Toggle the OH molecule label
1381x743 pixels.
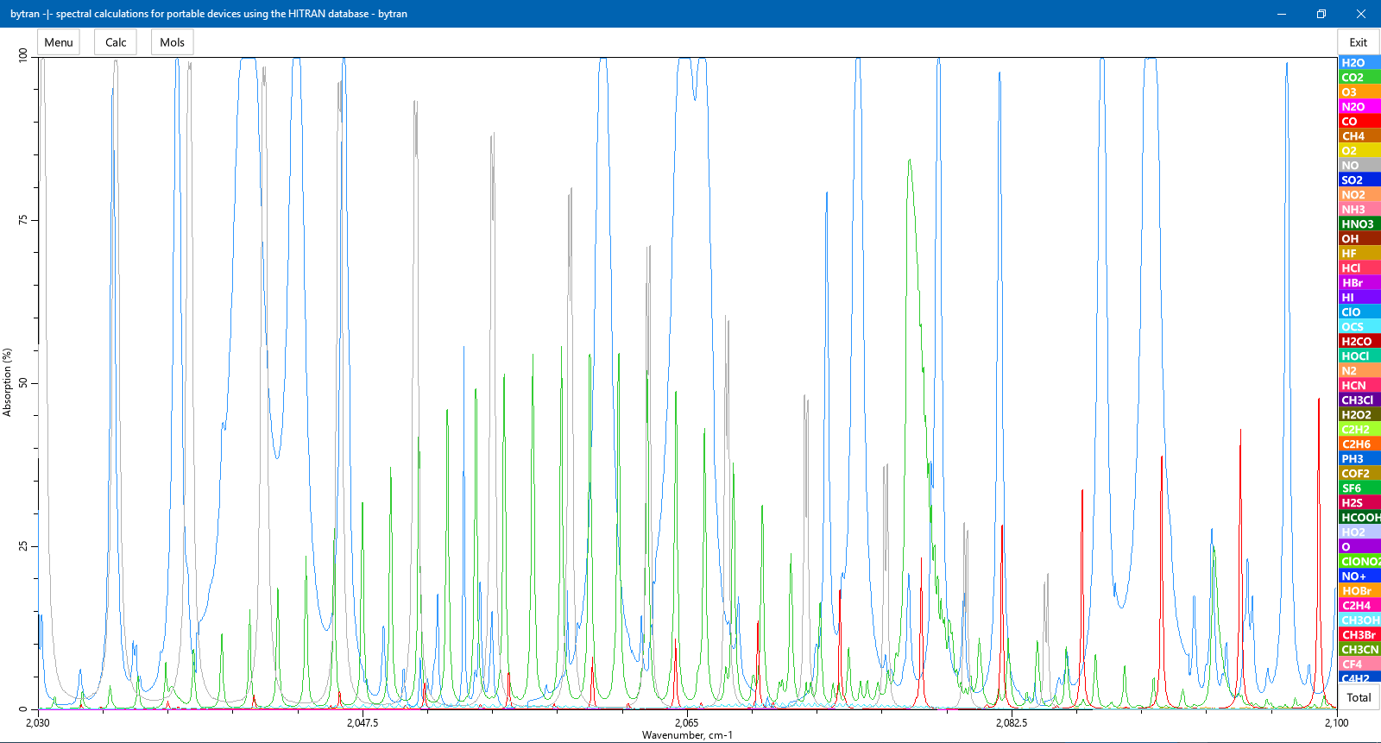[1359, 239]
